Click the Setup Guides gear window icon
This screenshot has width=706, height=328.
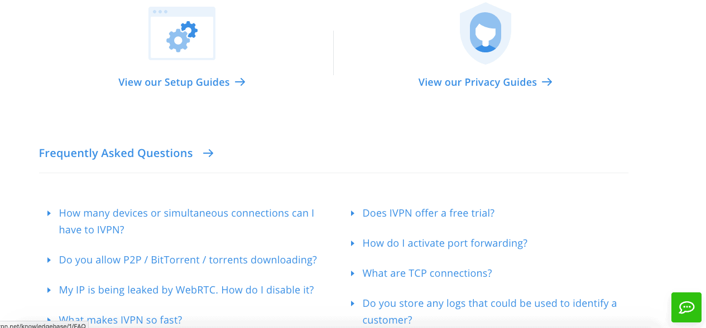click(x=182, y=33)
